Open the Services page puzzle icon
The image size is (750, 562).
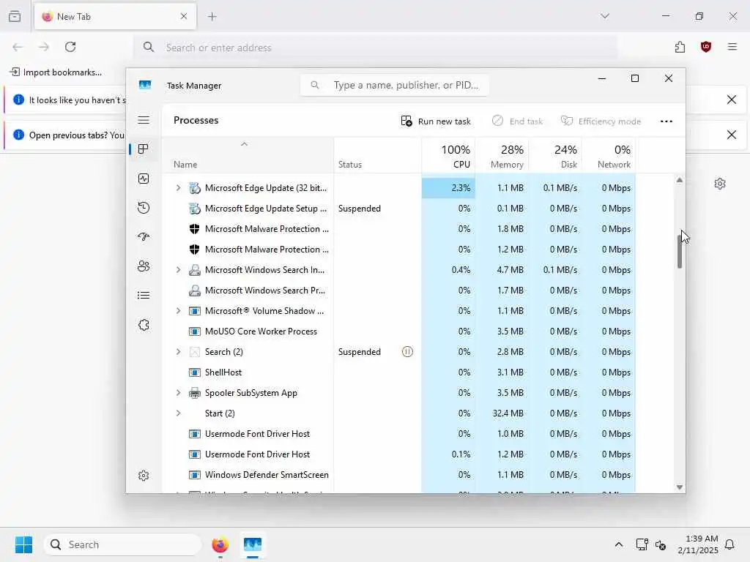[x=144, y=325]
